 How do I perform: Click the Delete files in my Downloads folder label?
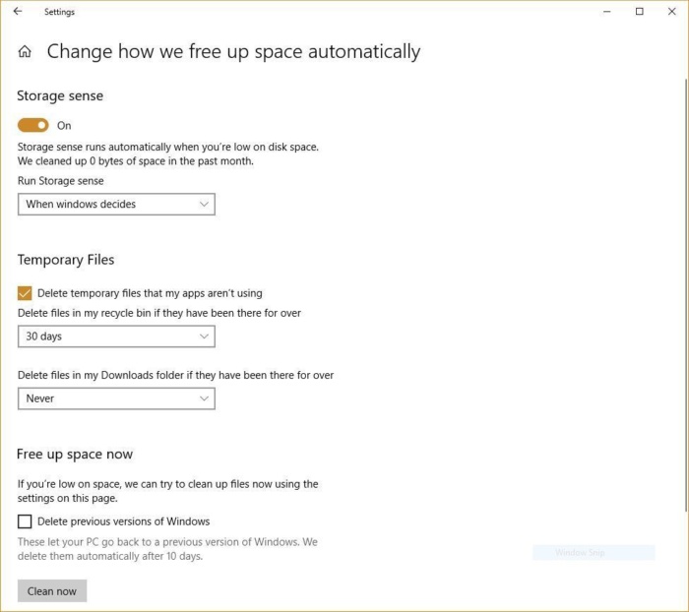(175, 375)
